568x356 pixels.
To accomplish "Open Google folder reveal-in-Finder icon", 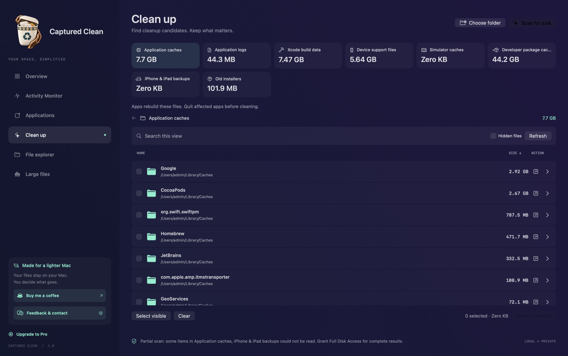I will pos(536,172).
